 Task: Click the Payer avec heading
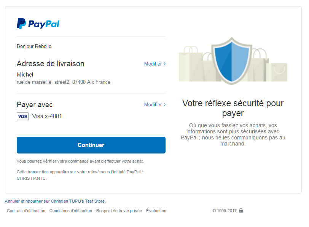(x=35, y=105)
